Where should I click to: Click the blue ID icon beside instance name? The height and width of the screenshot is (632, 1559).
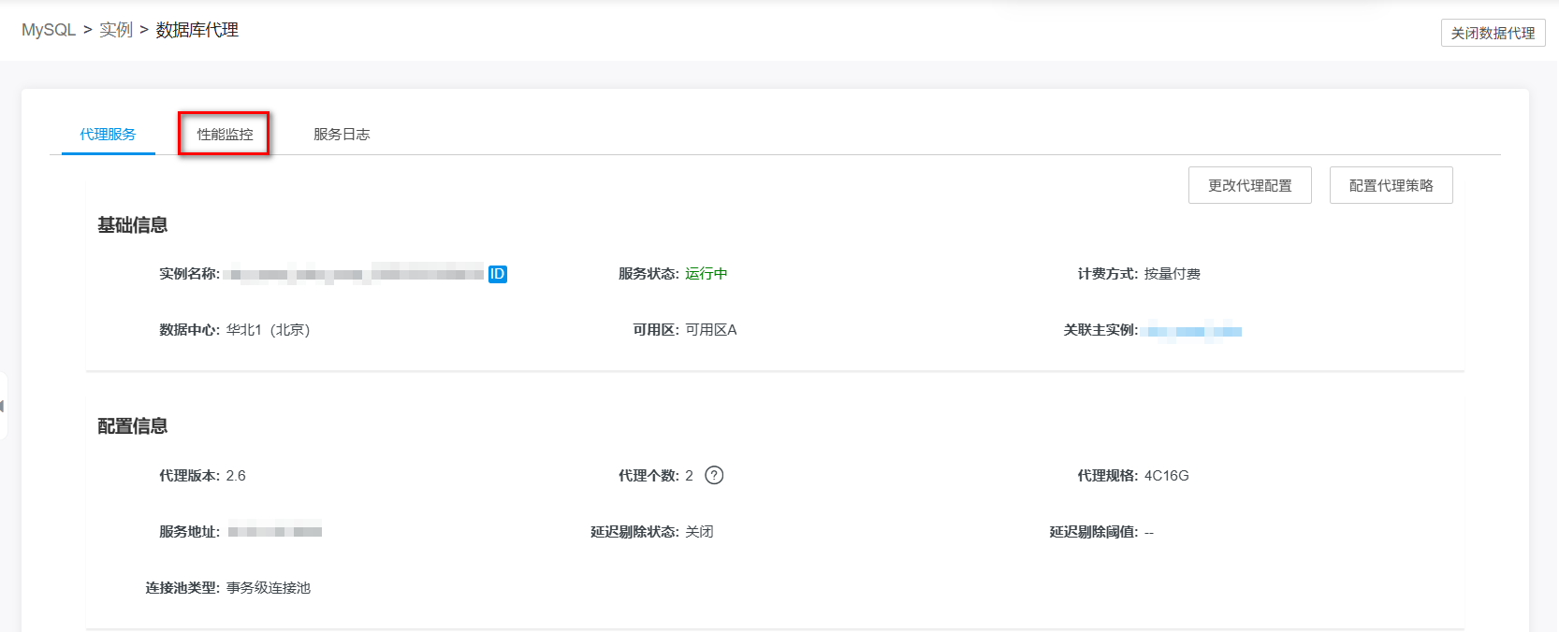tap(497, 274)
